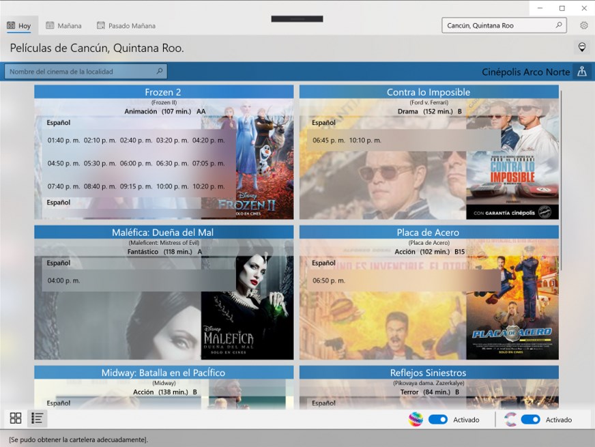The height and width of the screenshot is (447, 595).
Task: Select Frozen 2 showtime 07:40 p. m.
Action: click(x=63, y=187)
